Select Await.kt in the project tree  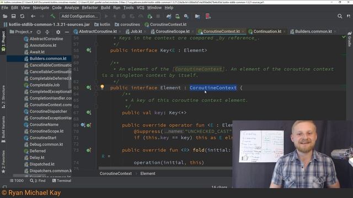(37, 52)
